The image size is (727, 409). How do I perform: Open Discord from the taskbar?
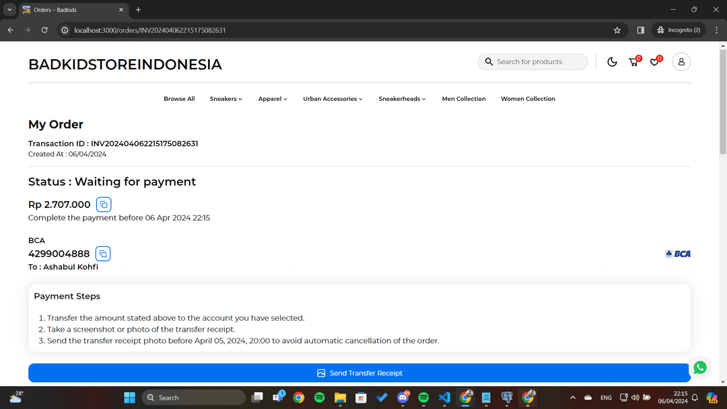[x=403, y=398]
